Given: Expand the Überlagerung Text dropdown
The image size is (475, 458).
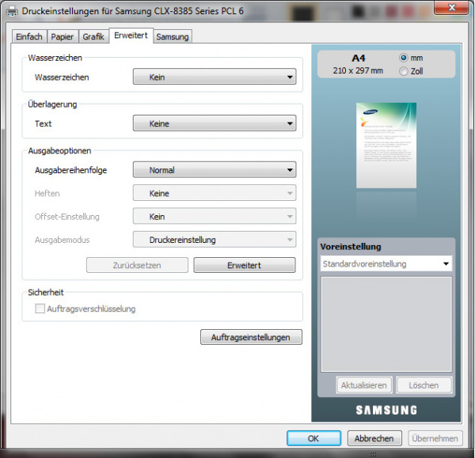Looking at the screenshot, I should point(213,123).
